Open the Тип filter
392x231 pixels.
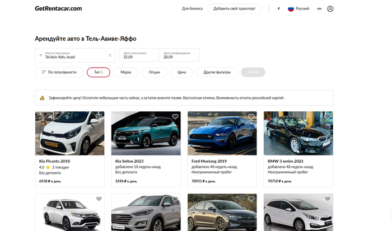point(98,72)
